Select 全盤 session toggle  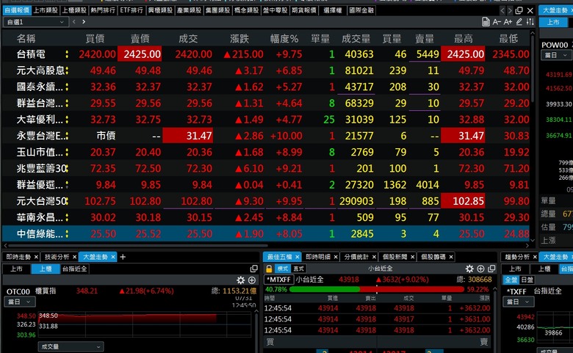click(511, 280)
